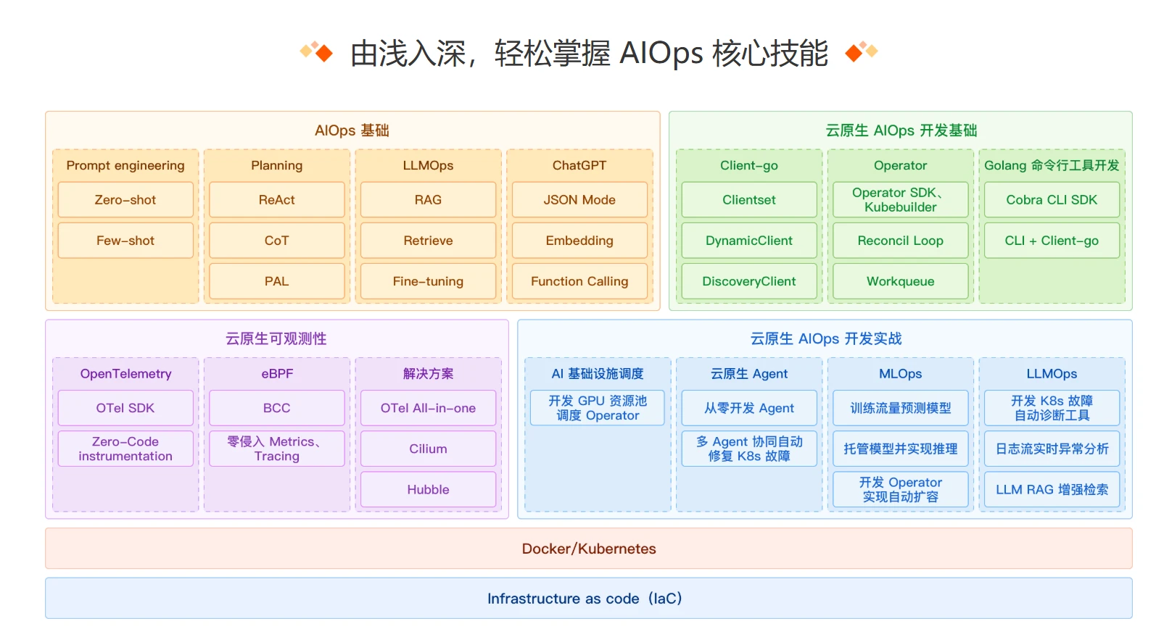Click the Docker/Kubernetes bar
1164x637 pixels.
click(589, 549)
